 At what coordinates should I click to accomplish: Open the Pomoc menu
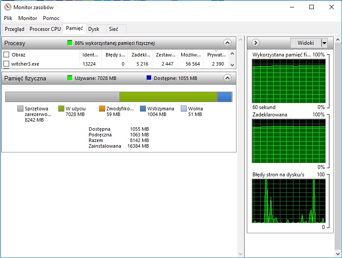[51, 18]
